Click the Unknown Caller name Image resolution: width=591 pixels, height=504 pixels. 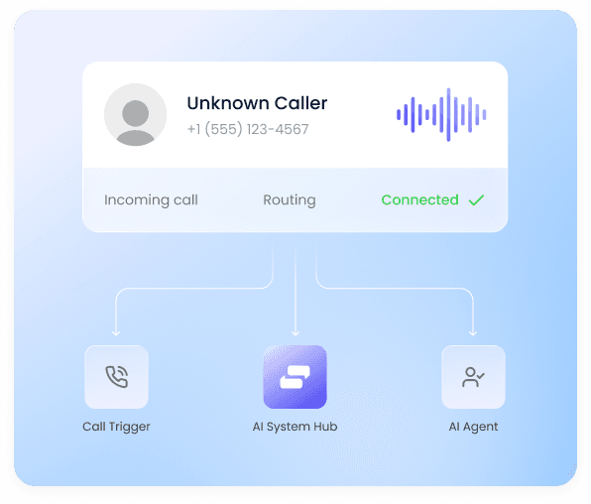click(257, 103)
